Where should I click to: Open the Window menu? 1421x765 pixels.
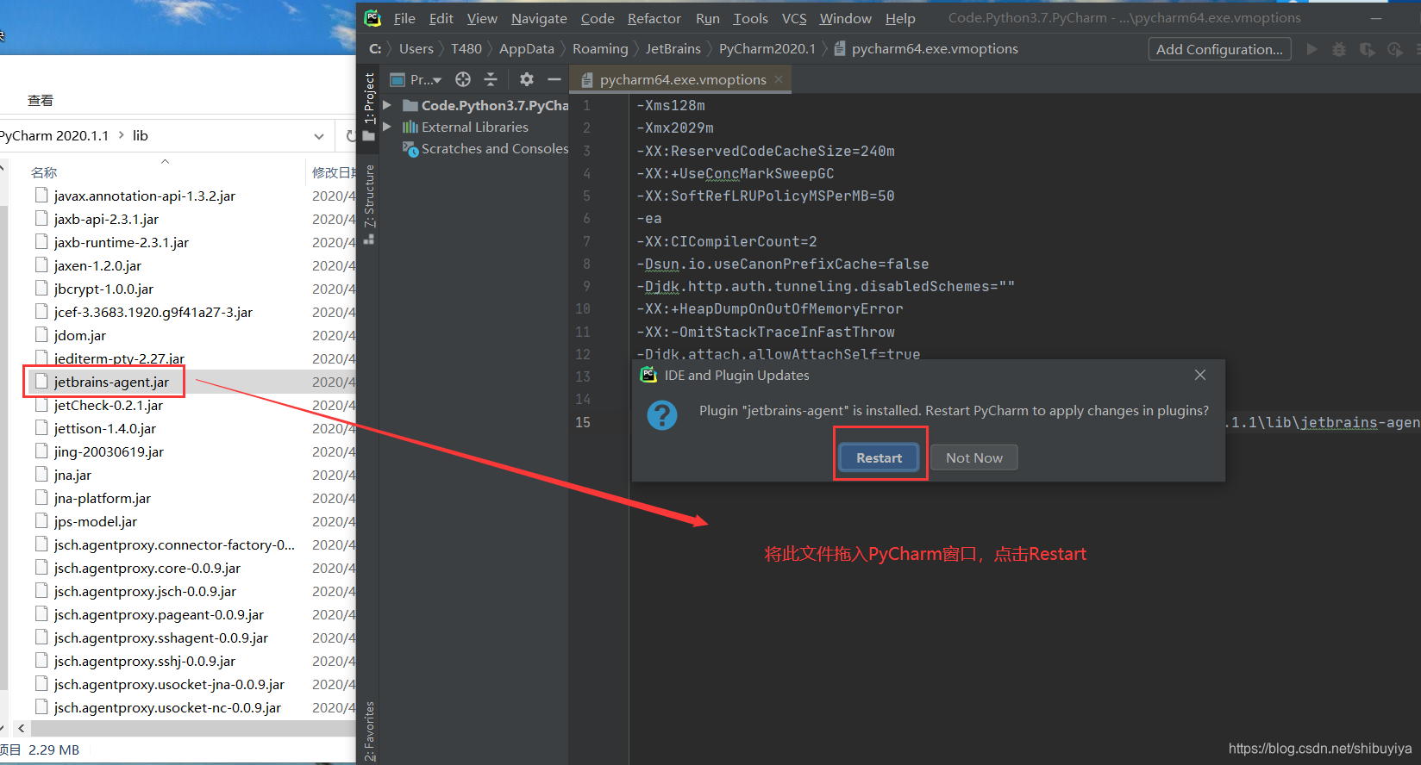(x=845, y=18)
